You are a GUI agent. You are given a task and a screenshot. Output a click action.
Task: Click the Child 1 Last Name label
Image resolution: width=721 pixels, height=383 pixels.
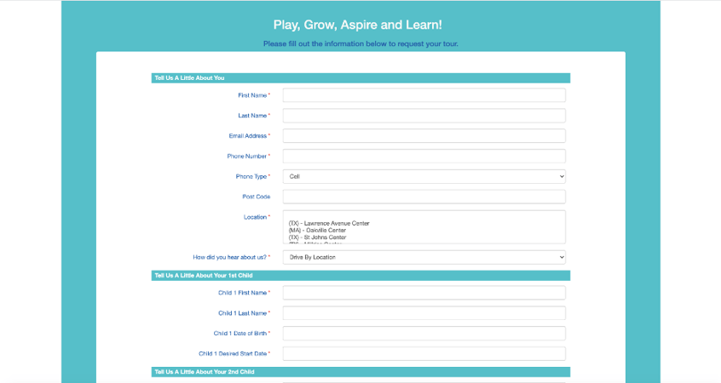coord(244,313)
